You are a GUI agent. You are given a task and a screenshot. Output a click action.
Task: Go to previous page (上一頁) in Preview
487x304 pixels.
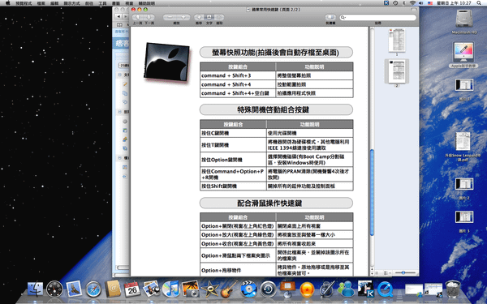138,17
